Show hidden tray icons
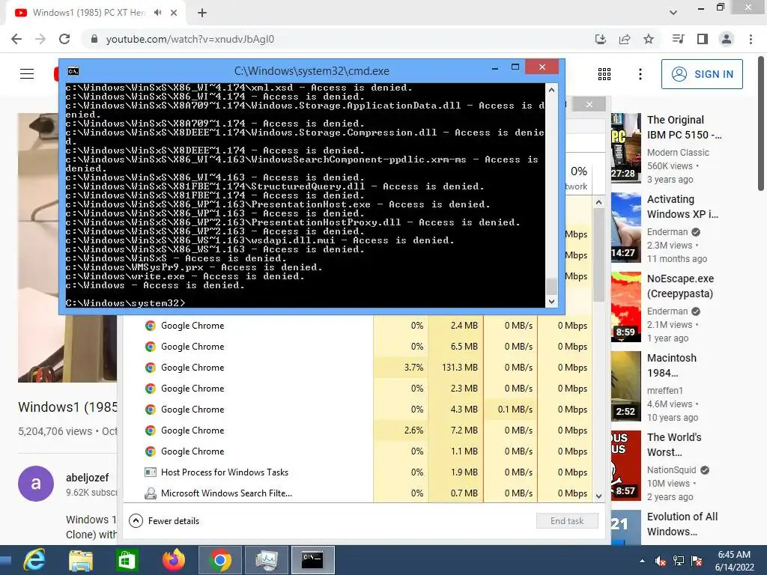This screenshot has width=767, height=575. pyautogui.click(x=642, y=561)
